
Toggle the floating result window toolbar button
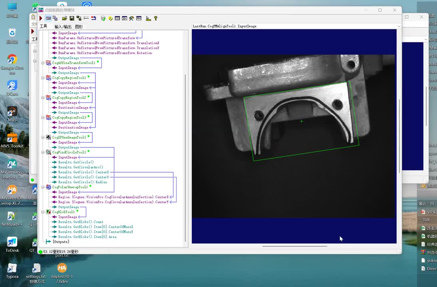(55, 18)
